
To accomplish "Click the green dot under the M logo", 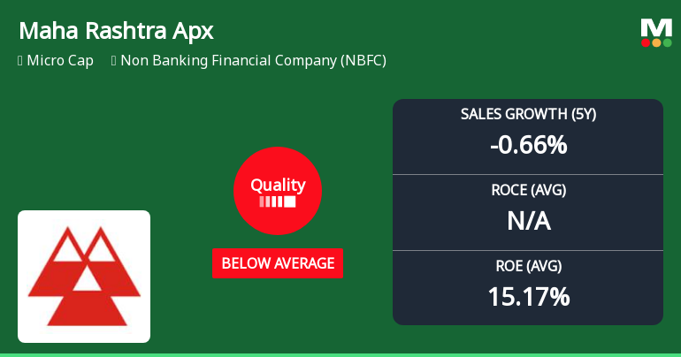I will (667, 42).
